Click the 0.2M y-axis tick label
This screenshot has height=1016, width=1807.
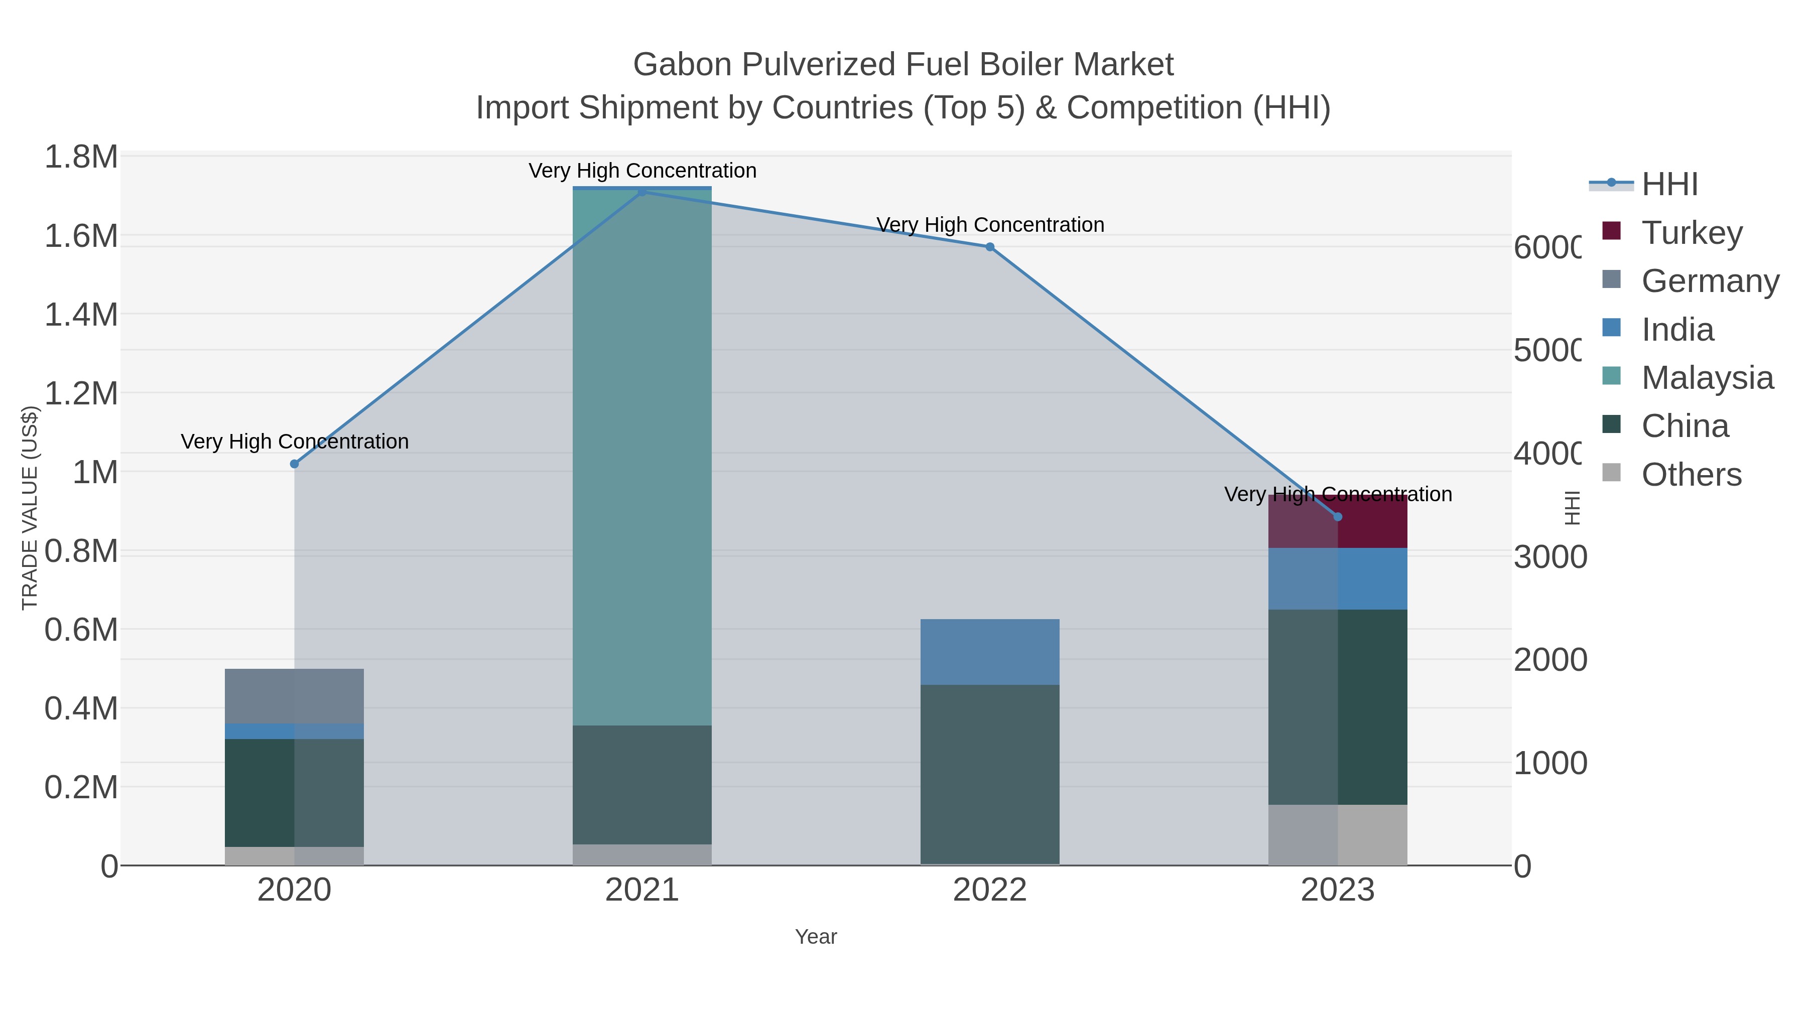81,787
